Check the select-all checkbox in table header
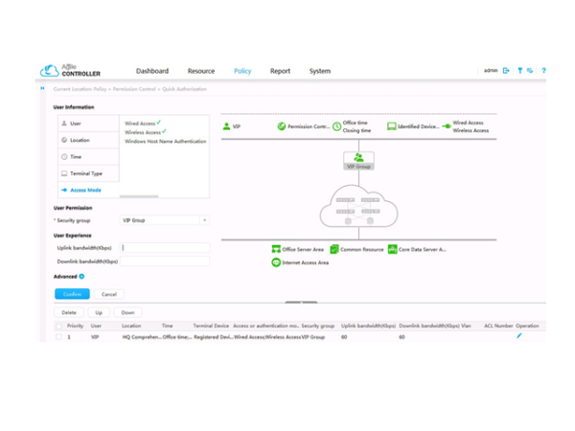This screenshot has height=431, width=575. [58, 326]
